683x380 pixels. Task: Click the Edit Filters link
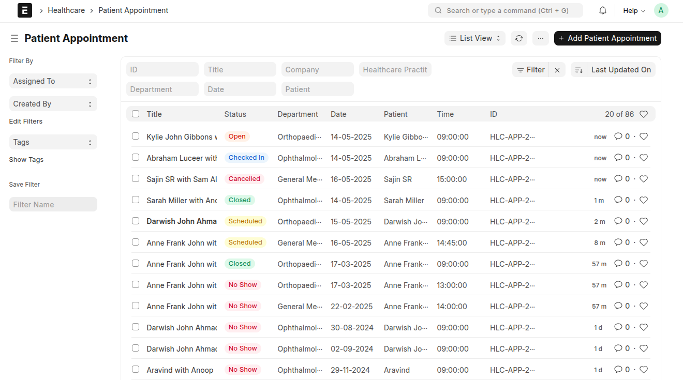[x=26, y=121]
